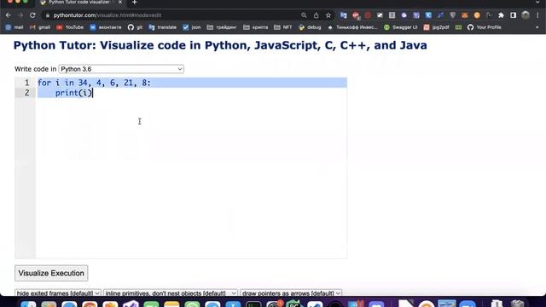This screenshot has height=307, width=546.
Task: Open the git bookmark
Action: [x=135, y=27]
